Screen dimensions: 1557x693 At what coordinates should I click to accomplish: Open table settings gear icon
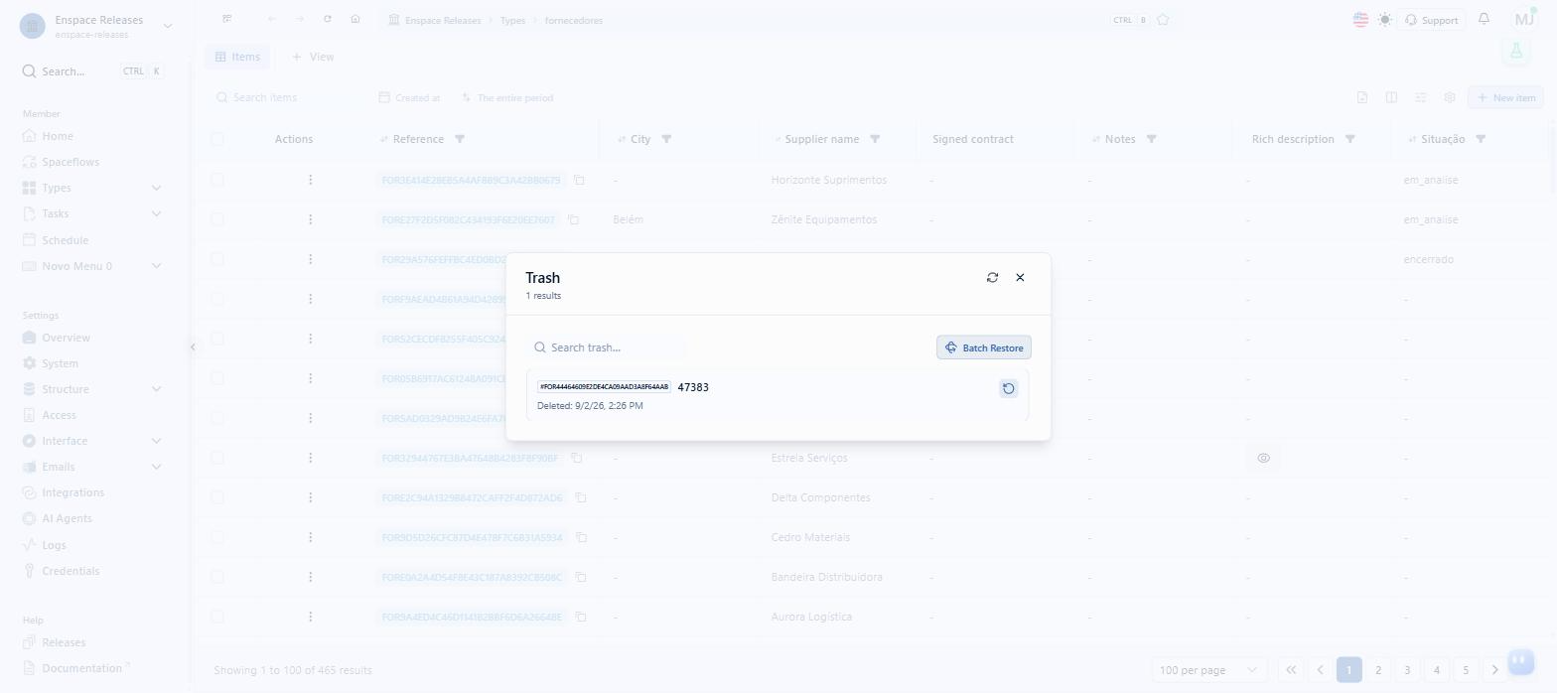coord(1450,97)
